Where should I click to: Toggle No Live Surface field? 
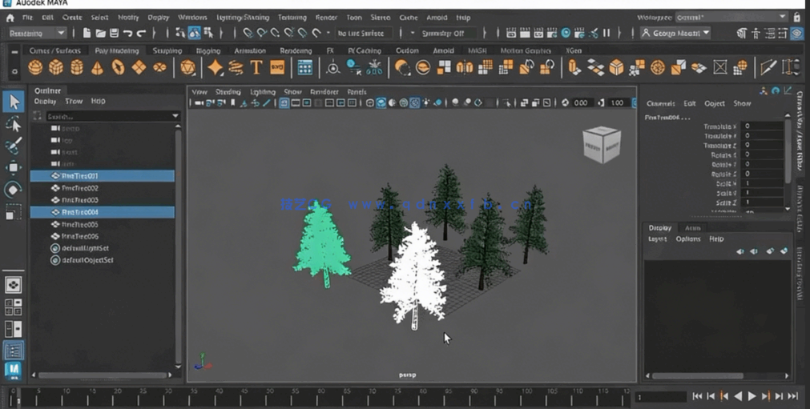coord(361,33)
